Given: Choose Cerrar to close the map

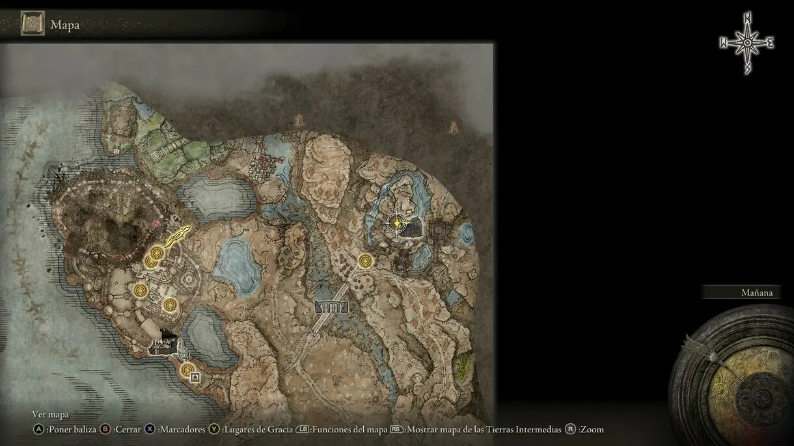Looking at the screenshot, I should (x=128, y=430).
